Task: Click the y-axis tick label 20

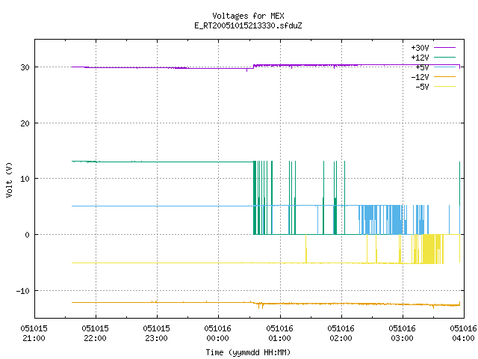Action: click(x=25, y=123)
